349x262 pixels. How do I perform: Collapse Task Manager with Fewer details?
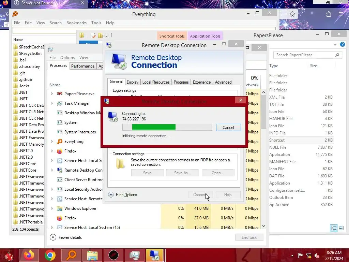pos(66,237)
